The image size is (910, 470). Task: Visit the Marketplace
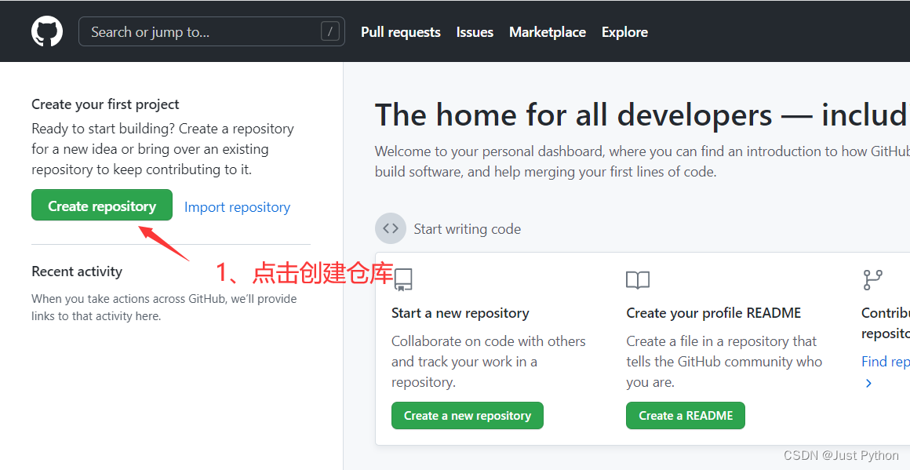[x=547, y=31]
